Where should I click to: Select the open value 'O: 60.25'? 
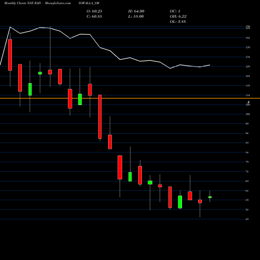pos(94,11)
